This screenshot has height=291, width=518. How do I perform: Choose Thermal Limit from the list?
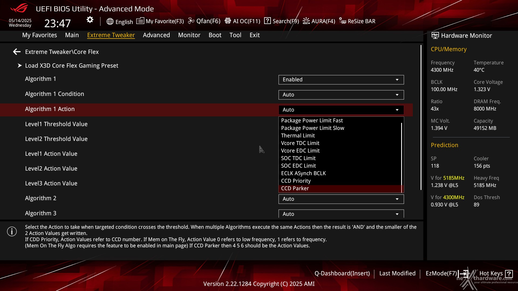click(340, 136)
